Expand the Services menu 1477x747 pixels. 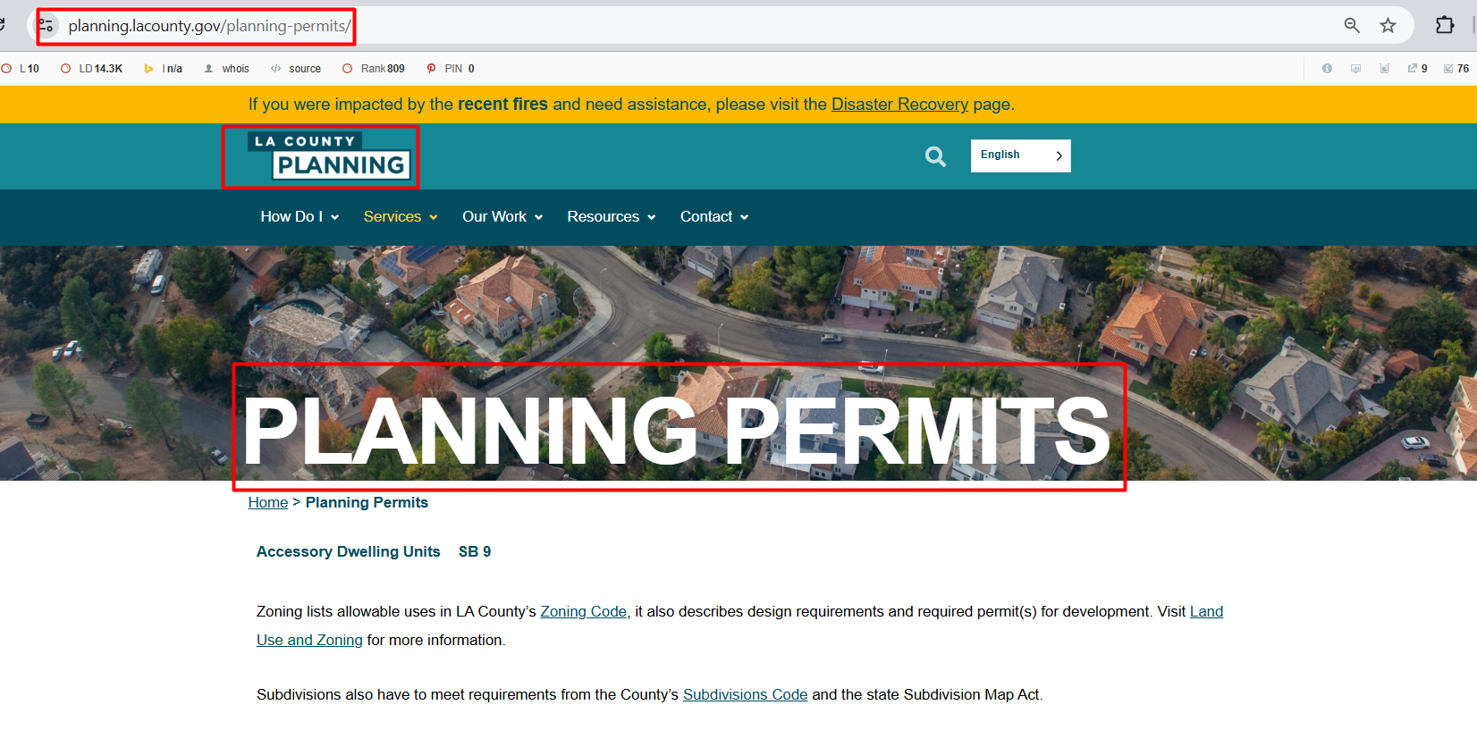[401, 217]
